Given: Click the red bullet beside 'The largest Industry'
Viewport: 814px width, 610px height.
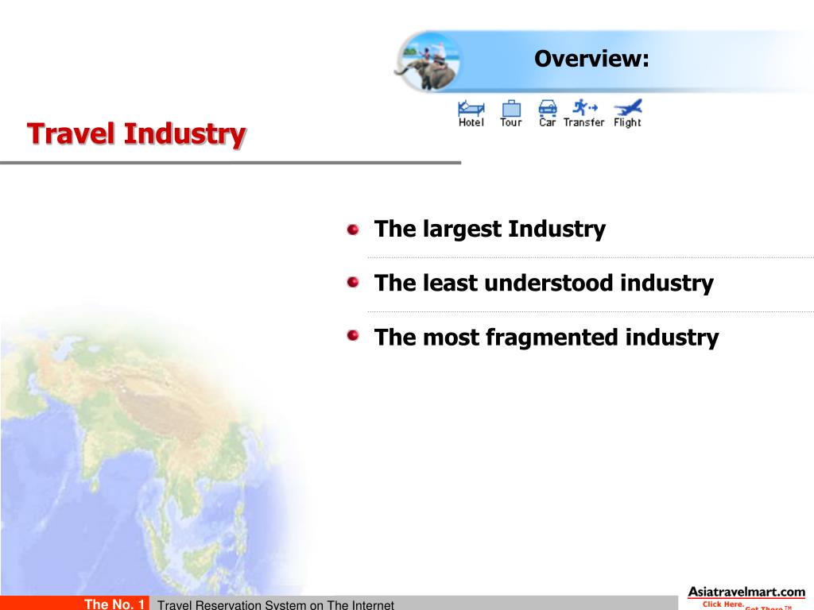Looking at the screenshot, I should click(x=353, y=230).
